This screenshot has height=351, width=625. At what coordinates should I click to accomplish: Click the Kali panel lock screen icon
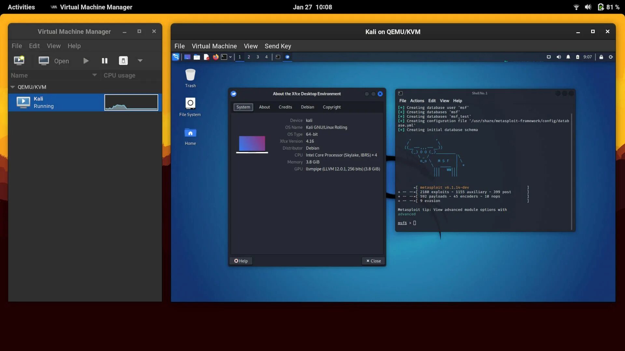(x=601, y=57)
